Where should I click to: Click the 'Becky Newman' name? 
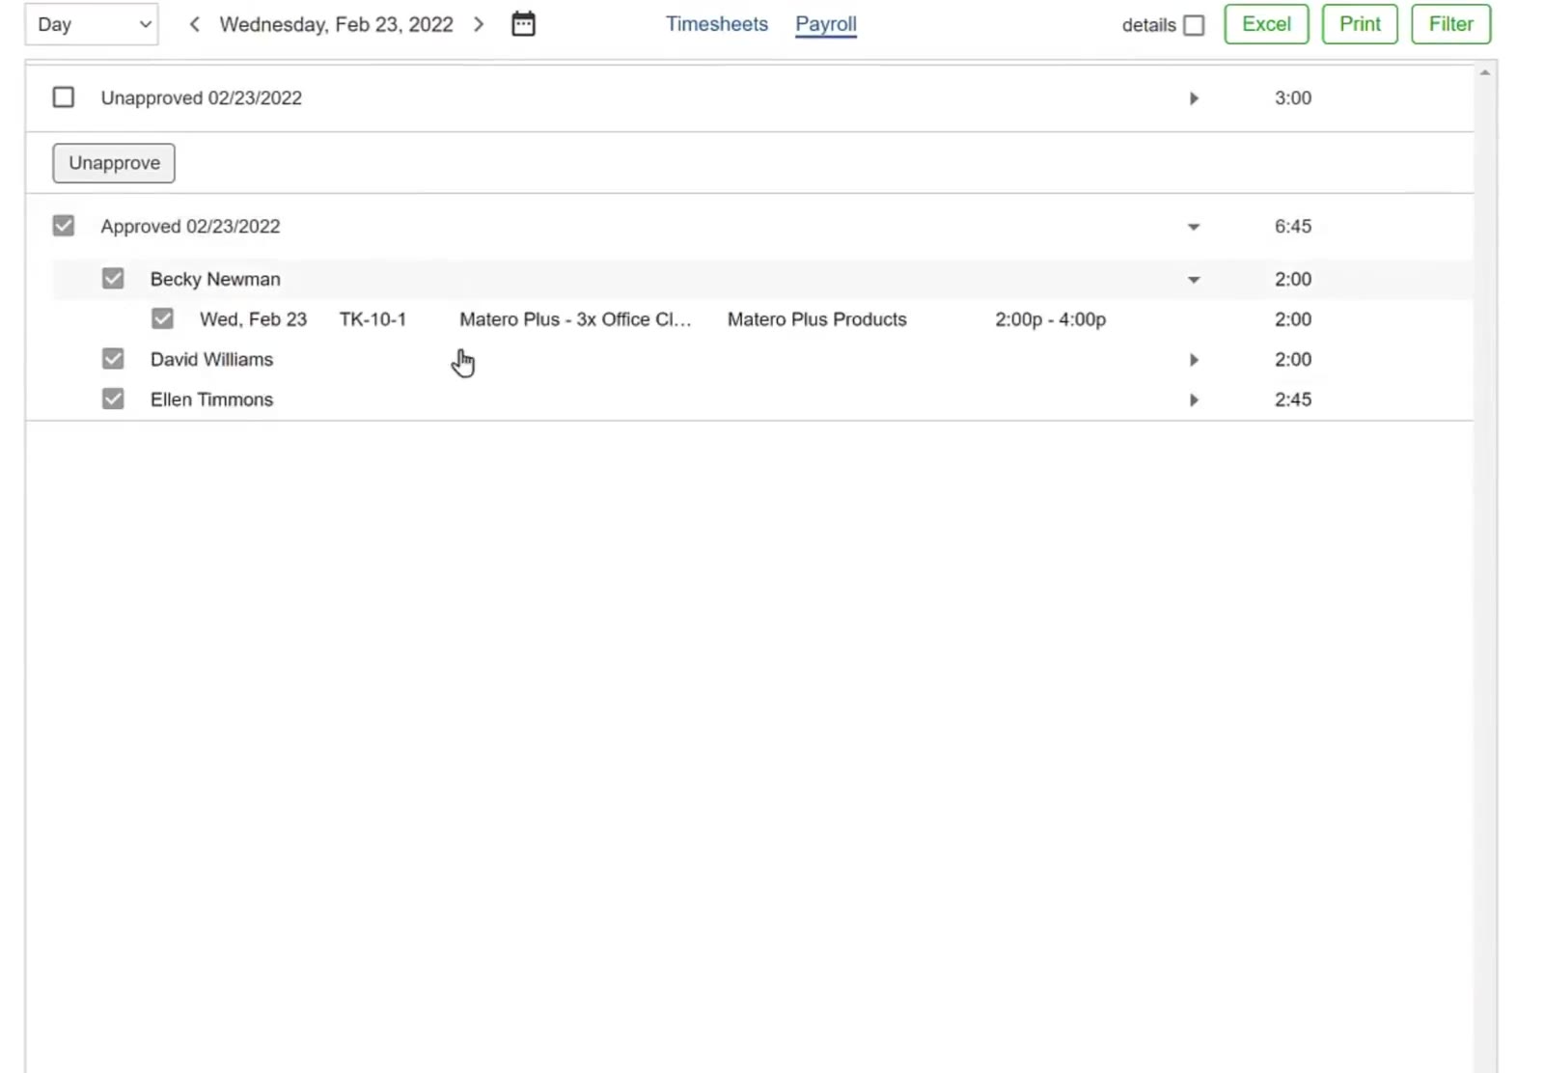coord(215,279)
